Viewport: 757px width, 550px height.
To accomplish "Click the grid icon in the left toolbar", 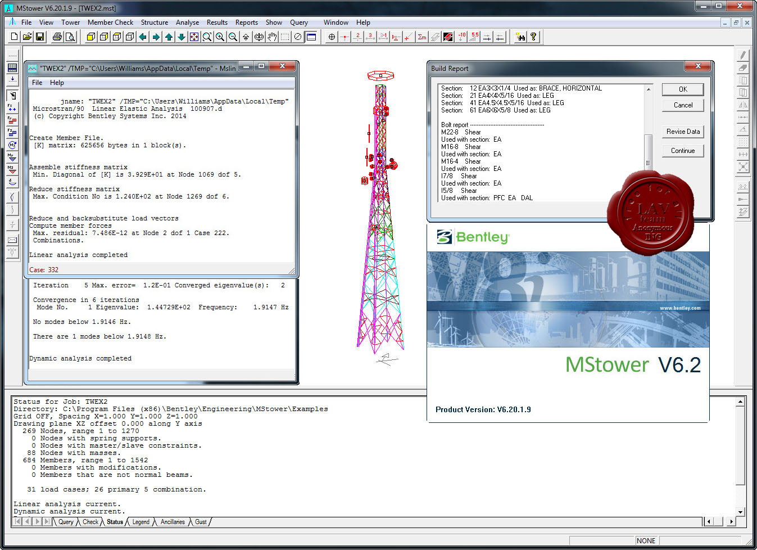I will (12, 67).
